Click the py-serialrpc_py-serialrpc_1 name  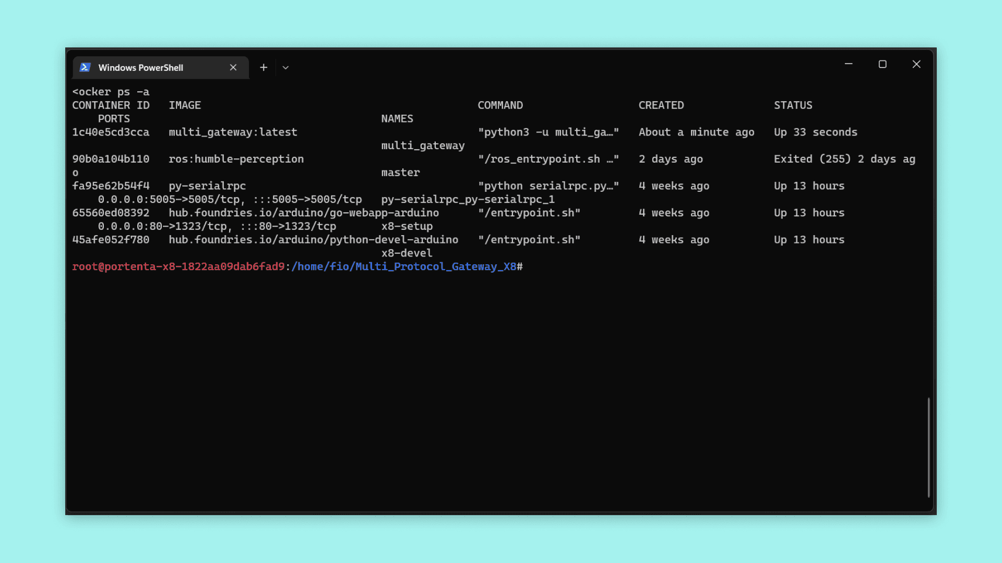(468, 199)
